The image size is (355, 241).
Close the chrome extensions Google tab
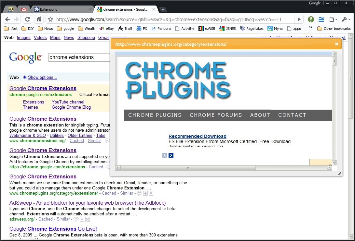pos(154,9)
